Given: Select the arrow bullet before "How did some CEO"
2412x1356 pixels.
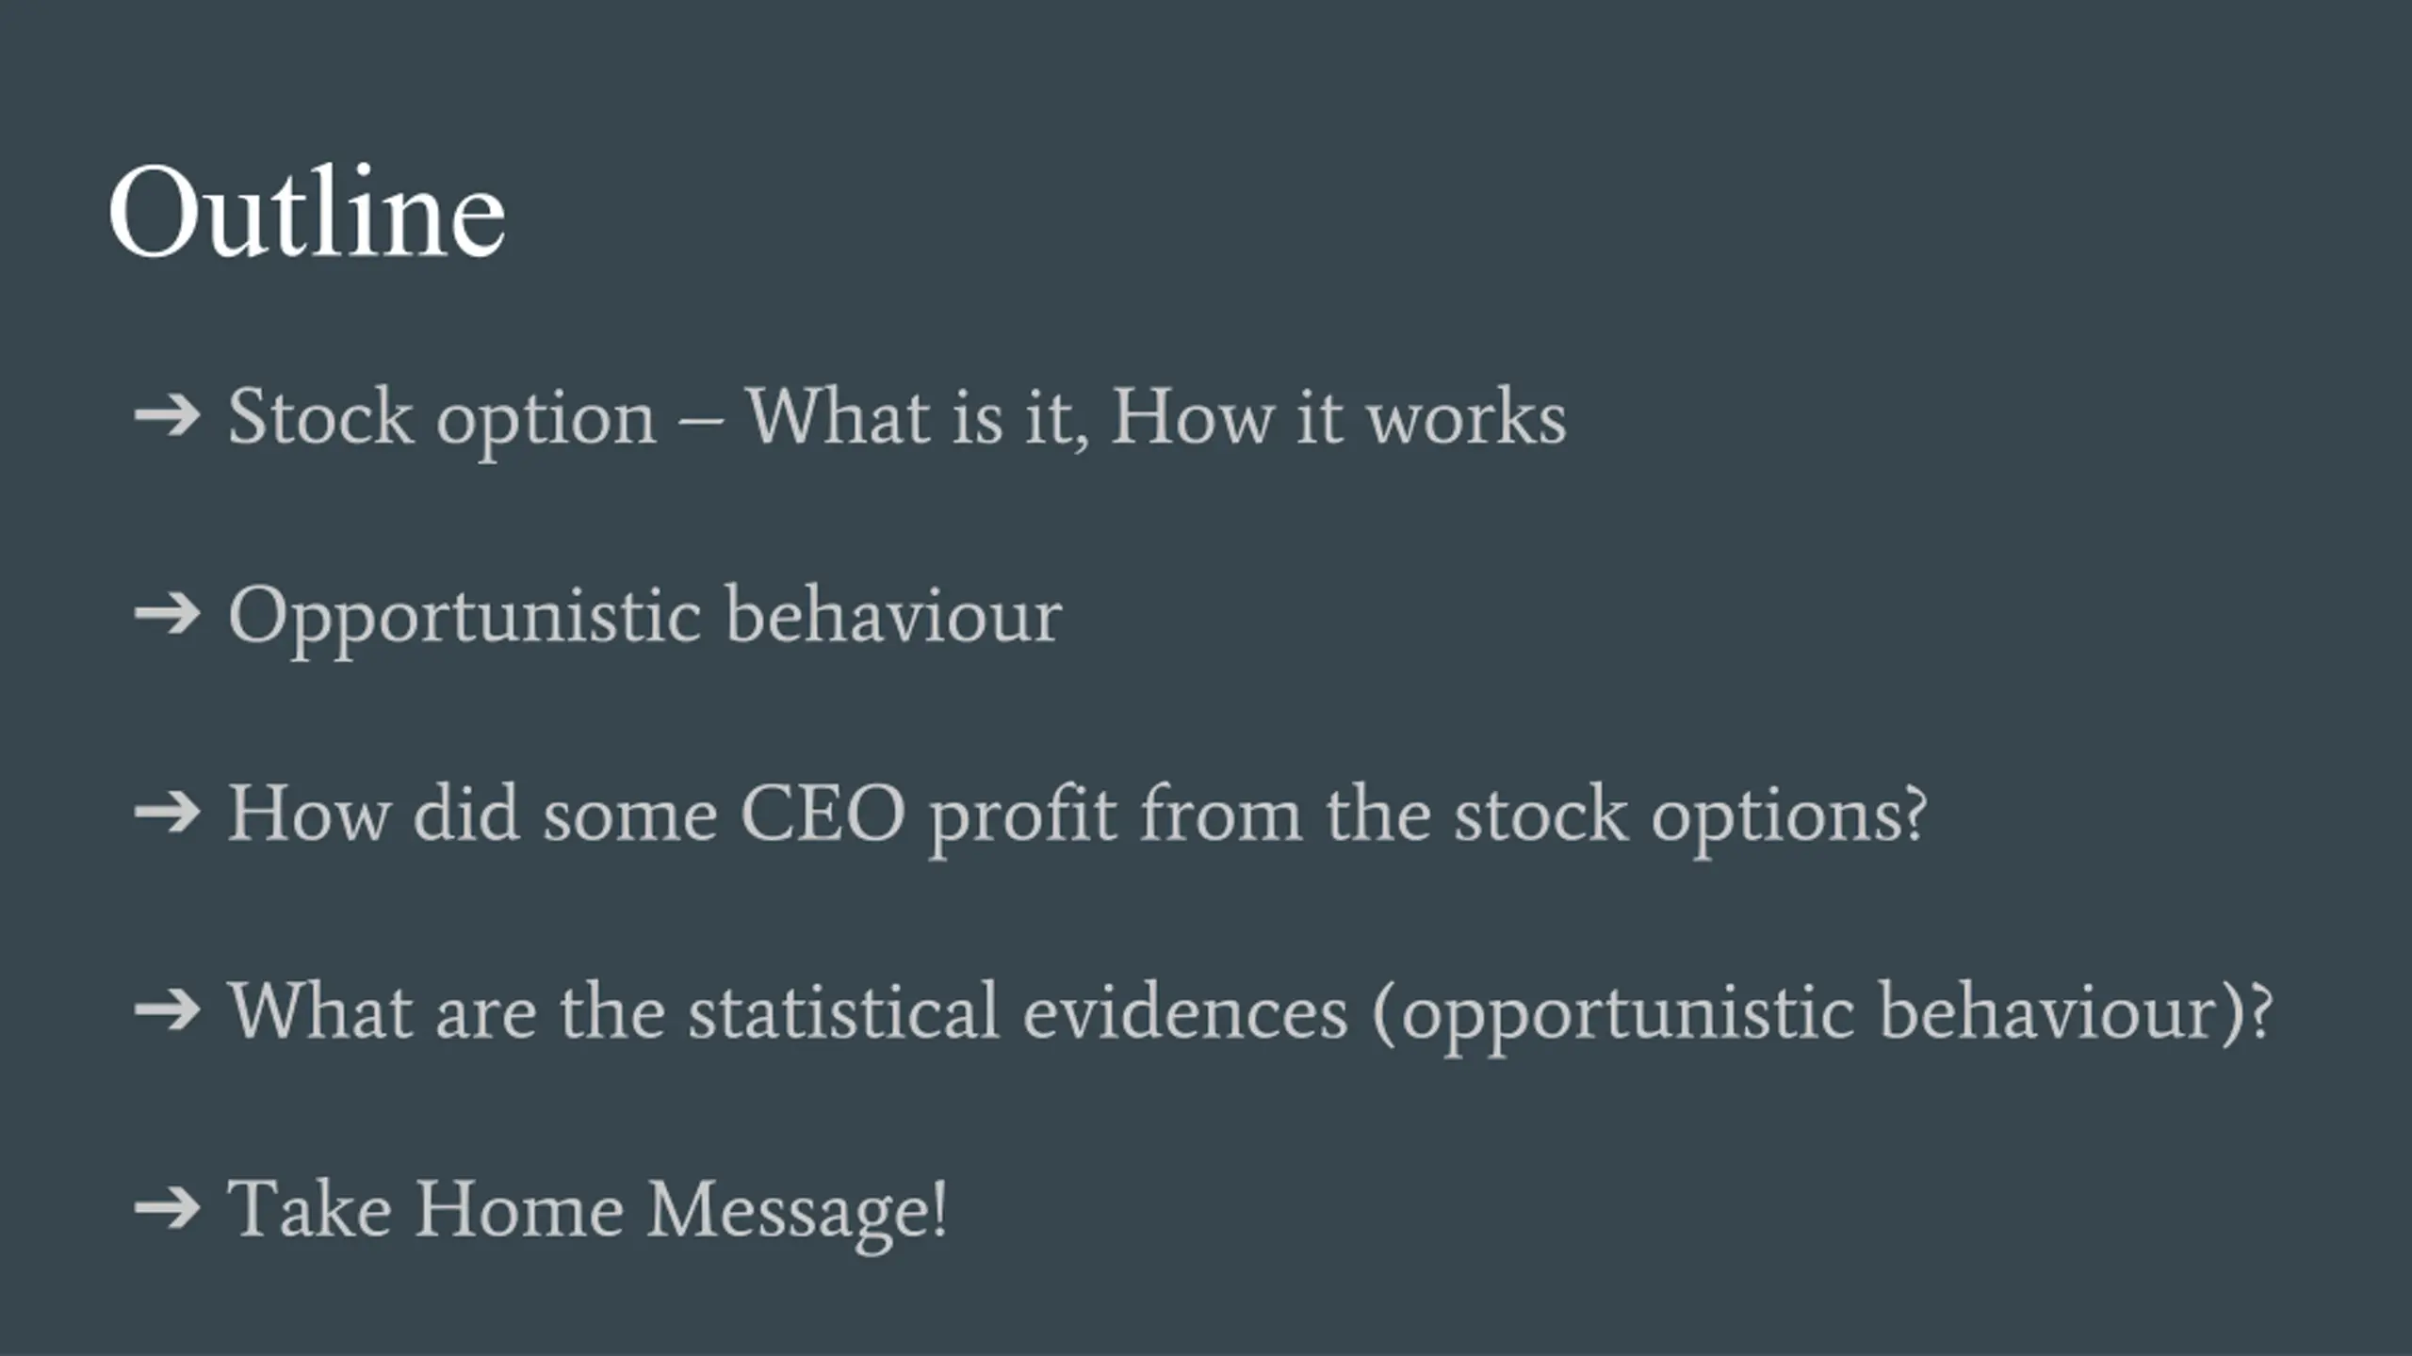Looking at the screenshot, I should 168,813.
